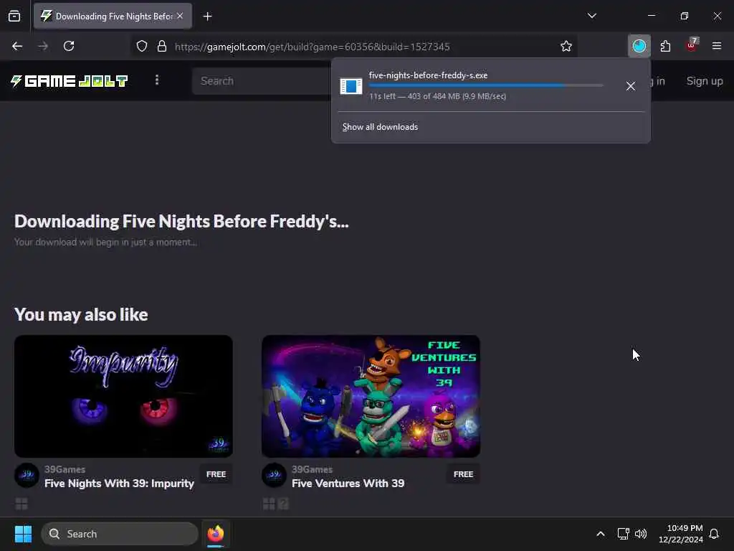
Task: Click the Game Jolt logo
Action: pyautogui.click(x=70, y=81)
